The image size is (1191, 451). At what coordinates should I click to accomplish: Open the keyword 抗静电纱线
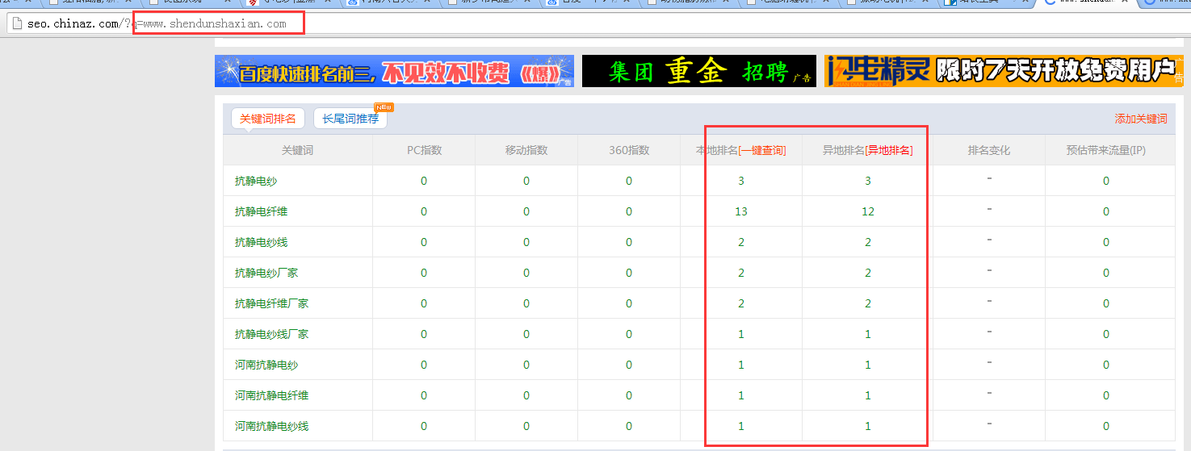(x=261, y=242)
